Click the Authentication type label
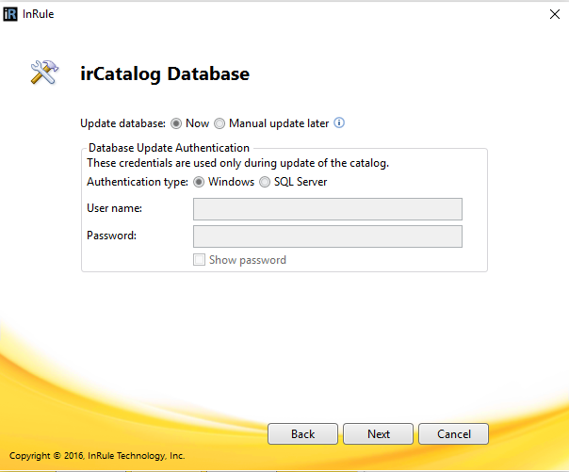The image size is (569, 472). tap(137, 182)
